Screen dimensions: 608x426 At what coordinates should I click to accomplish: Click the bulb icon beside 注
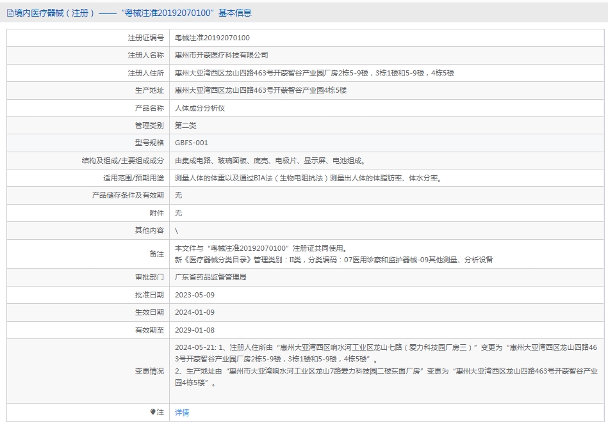click(152, 413)
